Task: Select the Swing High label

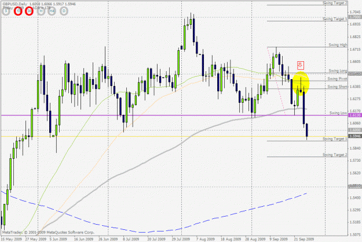Action: 338,44
